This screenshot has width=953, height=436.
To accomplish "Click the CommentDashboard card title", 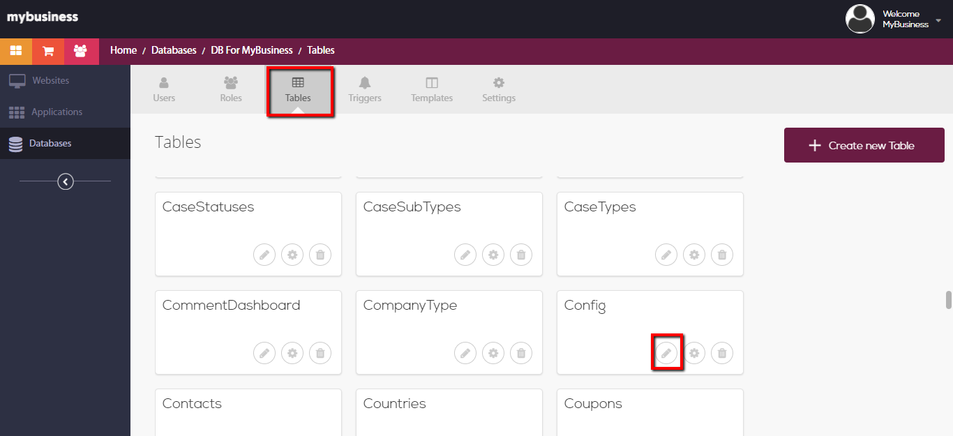I will [x=231, y=306].
